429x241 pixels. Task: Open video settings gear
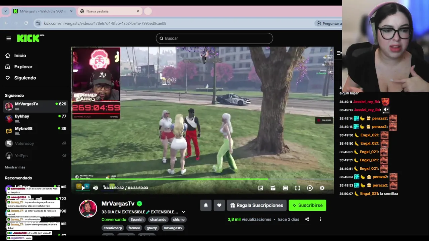tap(322, 188)
